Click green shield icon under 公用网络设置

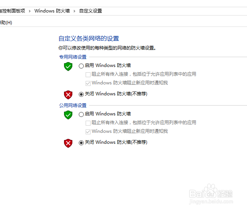click(x=68, y=115)
